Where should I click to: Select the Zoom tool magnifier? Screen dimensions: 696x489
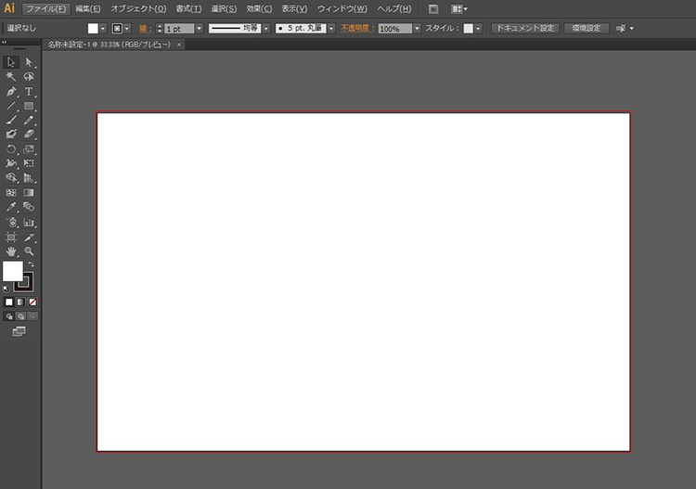(29, 251)
